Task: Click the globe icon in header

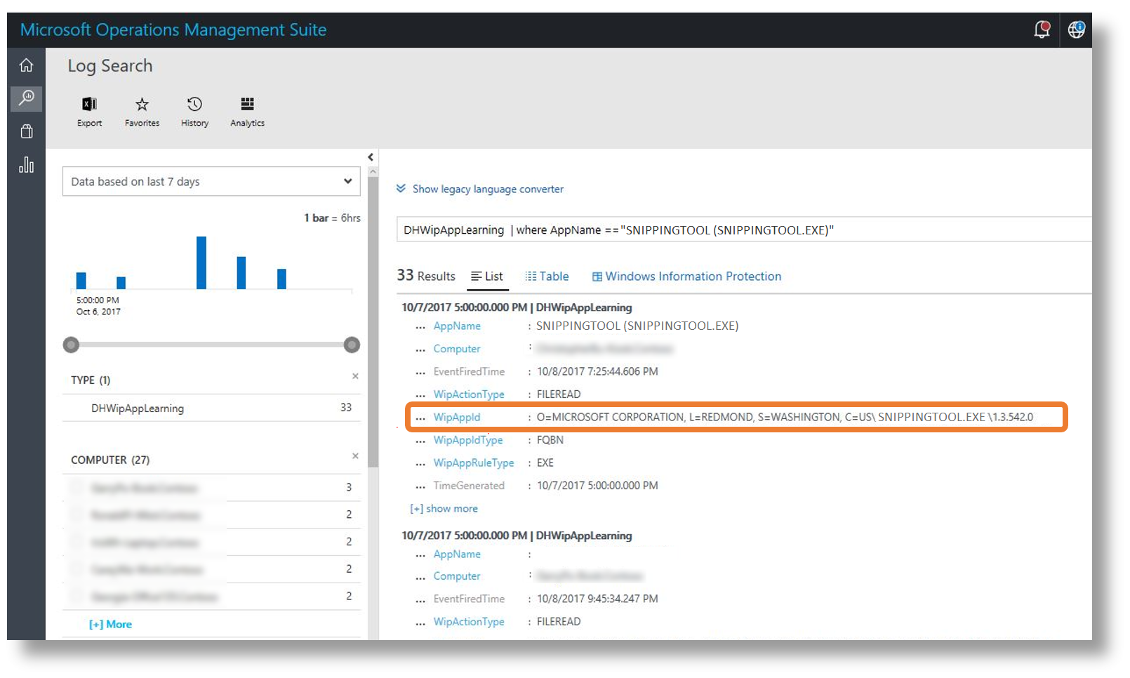Action: 1076,29
